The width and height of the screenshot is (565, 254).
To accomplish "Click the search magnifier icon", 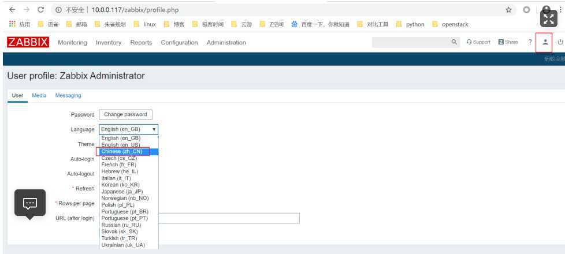I will (454, 42).
